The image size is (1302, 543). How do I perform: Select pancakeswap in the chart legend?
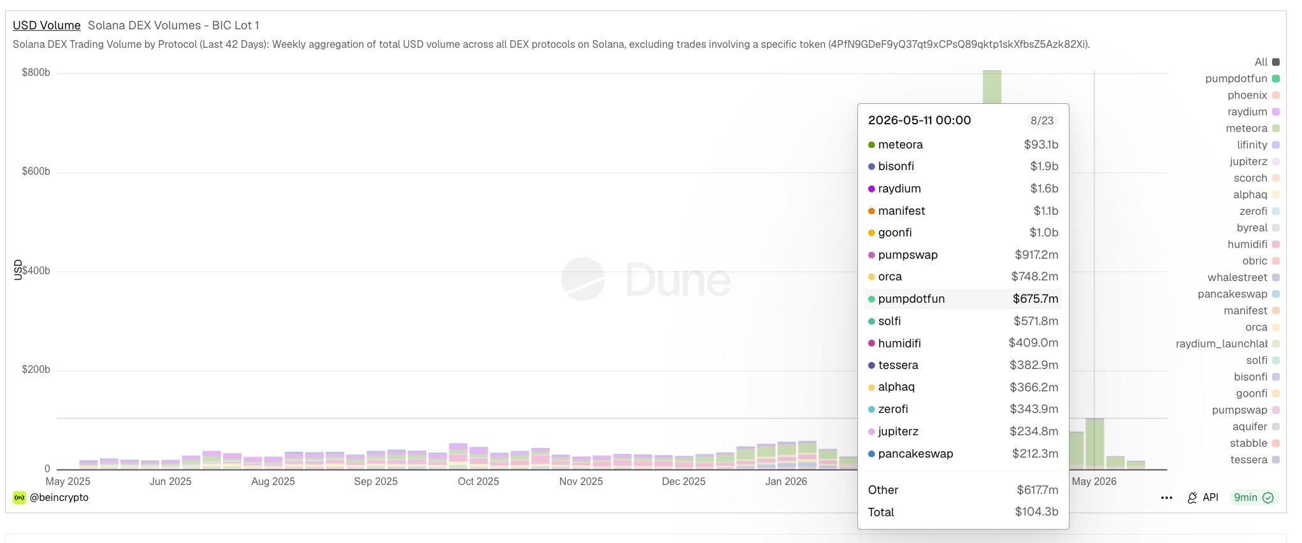coord(1238,294)
